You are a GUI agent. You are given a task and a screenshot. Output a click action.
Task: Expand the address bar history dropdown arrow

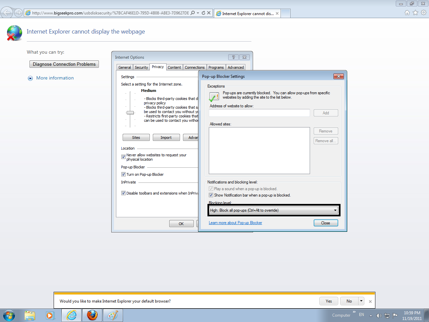coord(198,13)
